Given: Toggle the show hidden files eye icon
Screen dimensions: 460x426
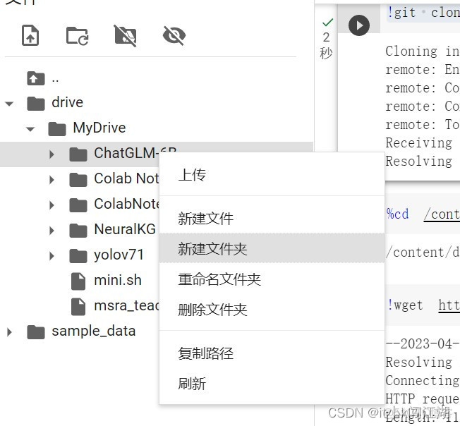Looking at the screenshot, I should point(174,36).
